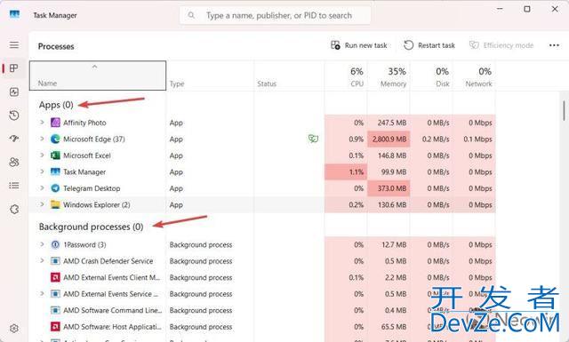Open the Details sidebar icon
This screenshot has width=569, height=342.
[14, 186]
